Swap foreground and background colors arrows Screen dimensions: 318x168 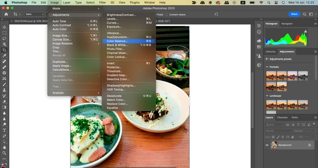coord(6,164)
